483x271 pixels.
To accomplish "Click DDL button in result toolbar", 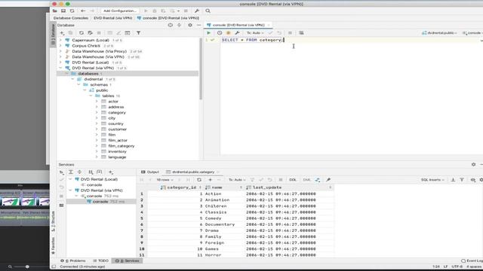I will coord(293,180).
